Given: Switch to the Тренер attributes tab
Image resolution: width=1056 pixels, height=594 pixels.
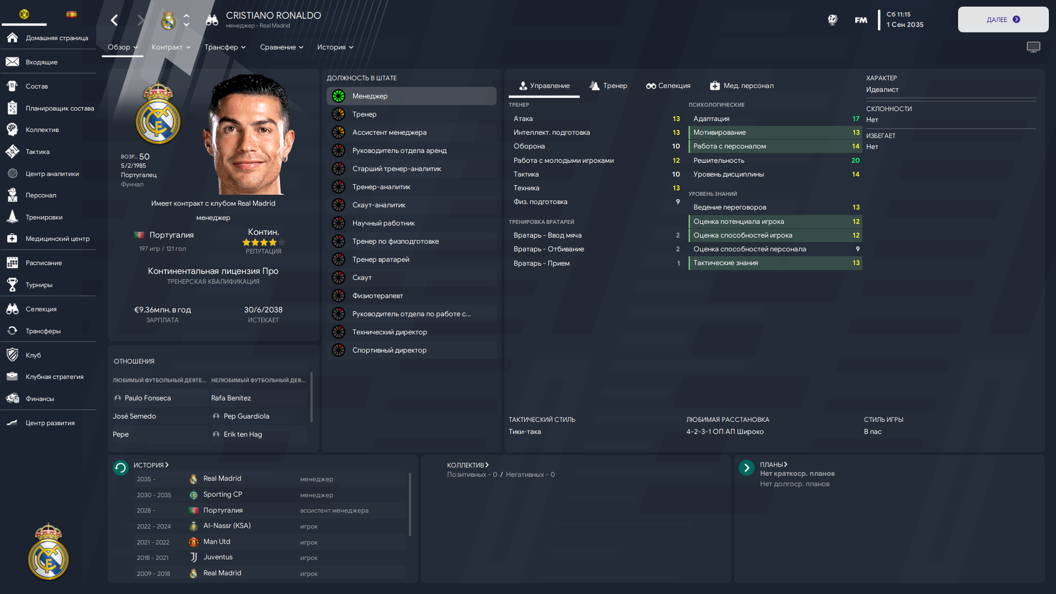Looking at the screenshot, I should [x=608, y=86].
